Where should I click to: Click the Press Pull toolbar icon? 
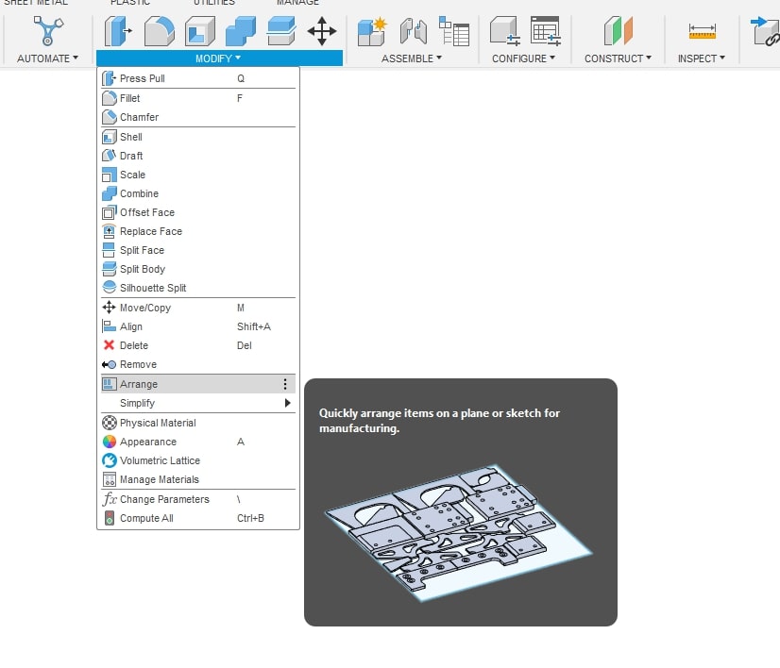(x=118, y=31)
